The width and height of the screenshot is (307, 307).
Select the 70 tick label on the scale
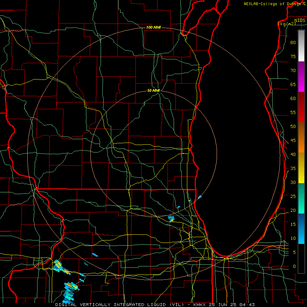293,71
